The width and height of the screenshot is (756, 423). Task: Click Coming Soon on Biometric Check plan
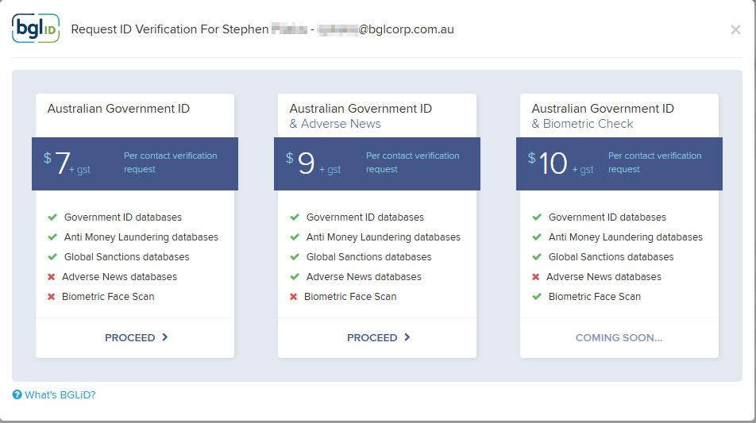click(619, 338)
